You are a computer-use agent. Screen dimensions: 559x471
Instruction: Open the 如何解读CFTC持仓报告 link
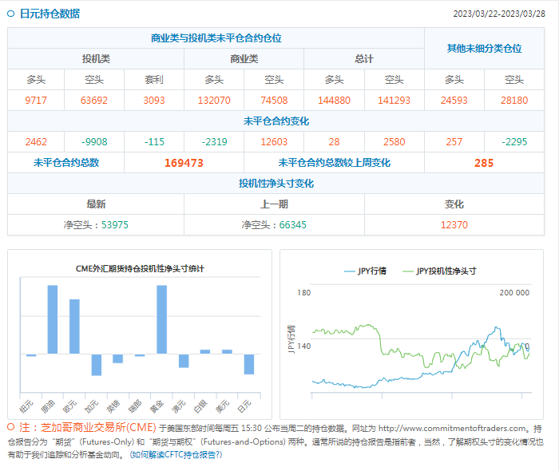tap(176, 454)
